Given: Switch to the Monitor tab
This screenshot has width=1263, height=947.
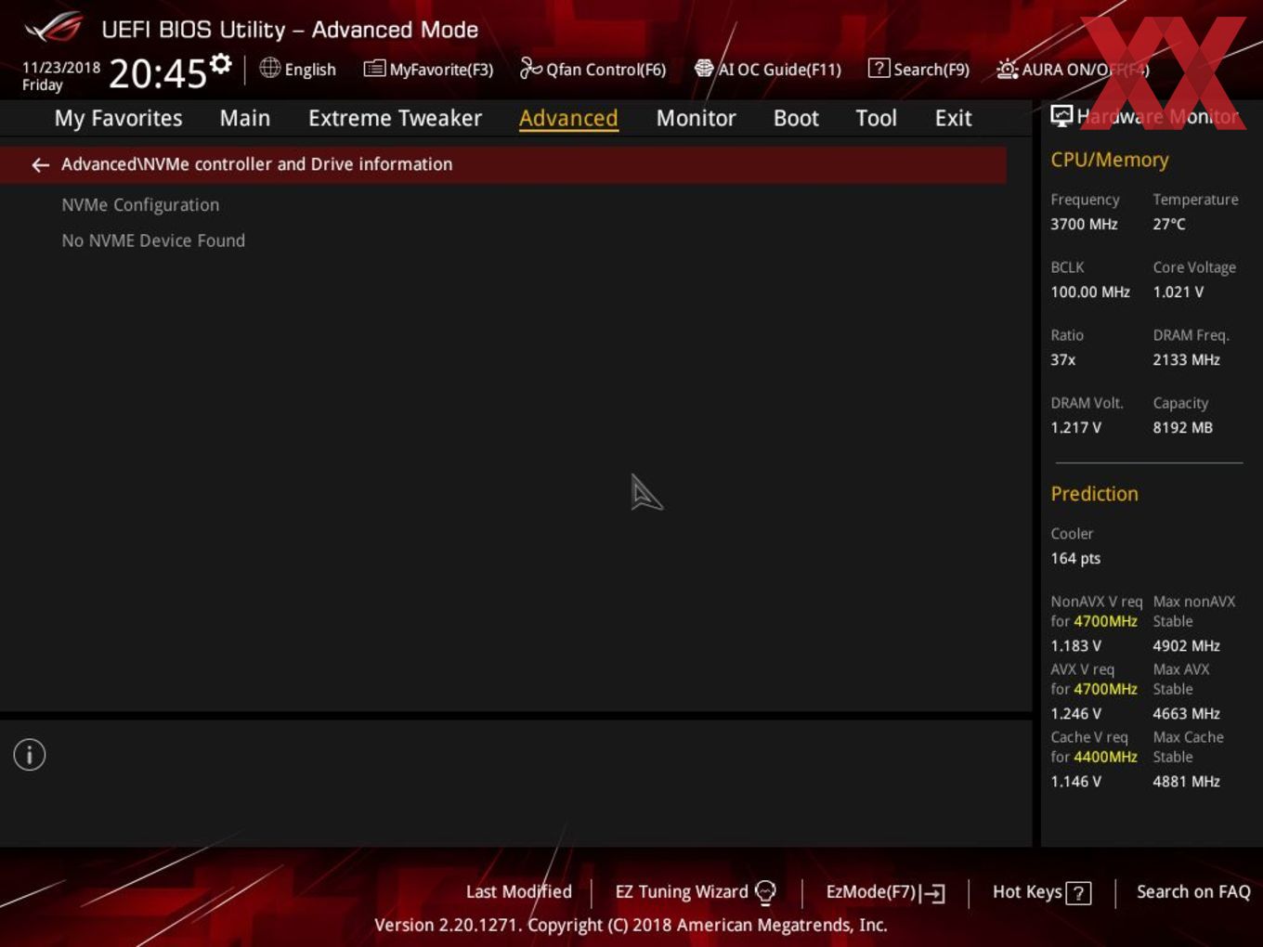Looking at the screenshot, I should pyautogui.click(x=696, y=119).
